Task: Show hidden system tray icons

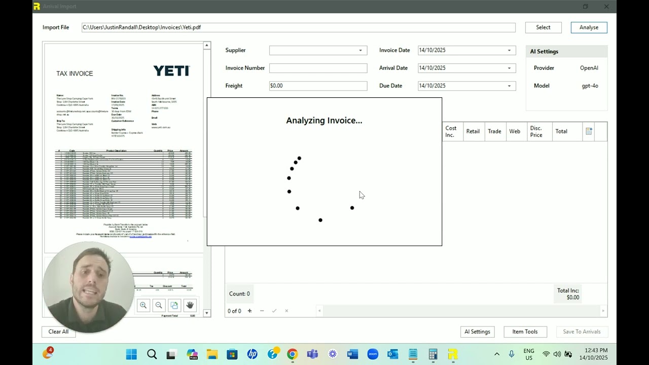Action: point(497,354)
